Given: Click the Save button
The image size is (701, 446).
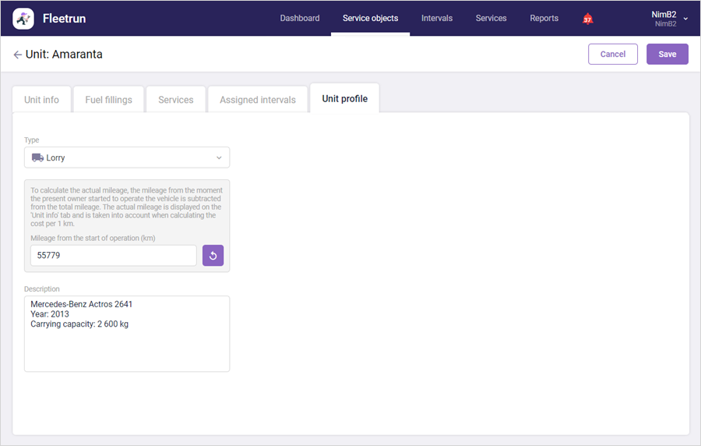Looking at the screenshot, I should coord(667,54).
